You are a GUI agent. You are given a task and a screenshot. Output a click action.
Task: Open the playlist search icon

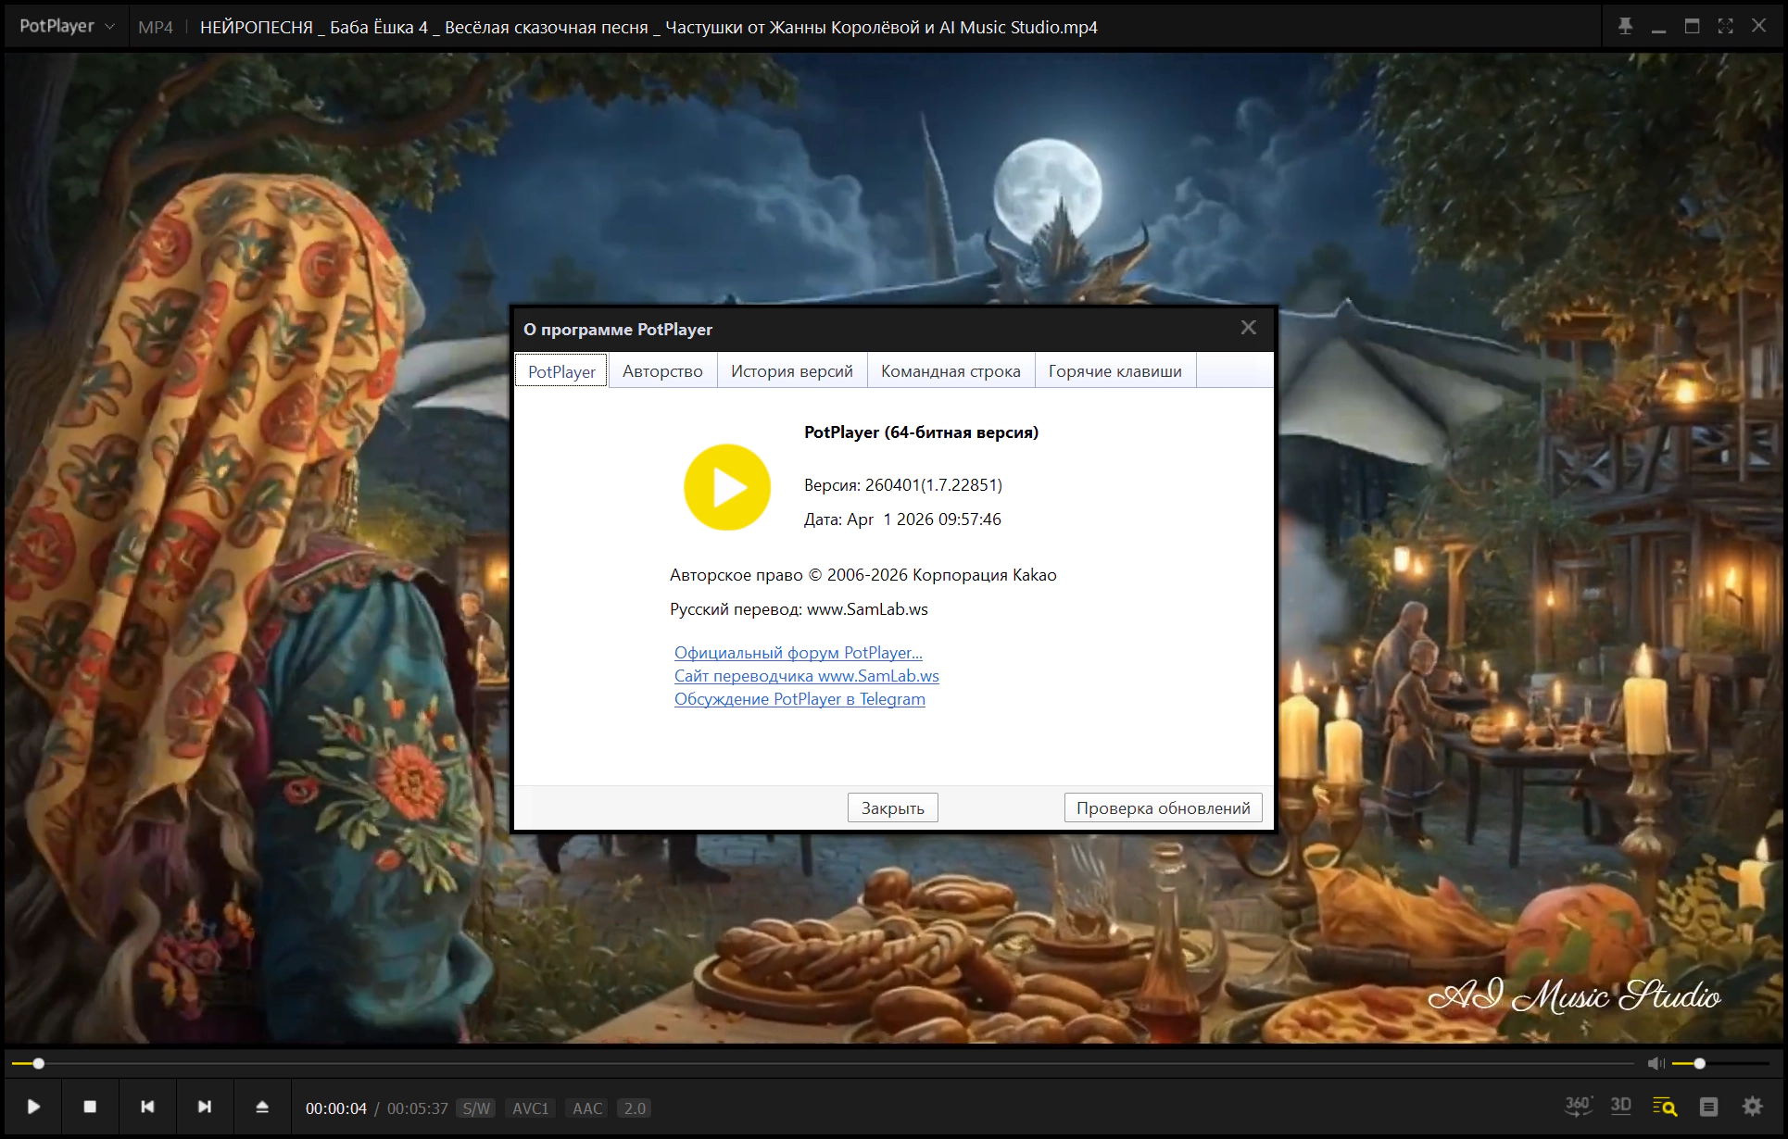tap(1664, 1107)
